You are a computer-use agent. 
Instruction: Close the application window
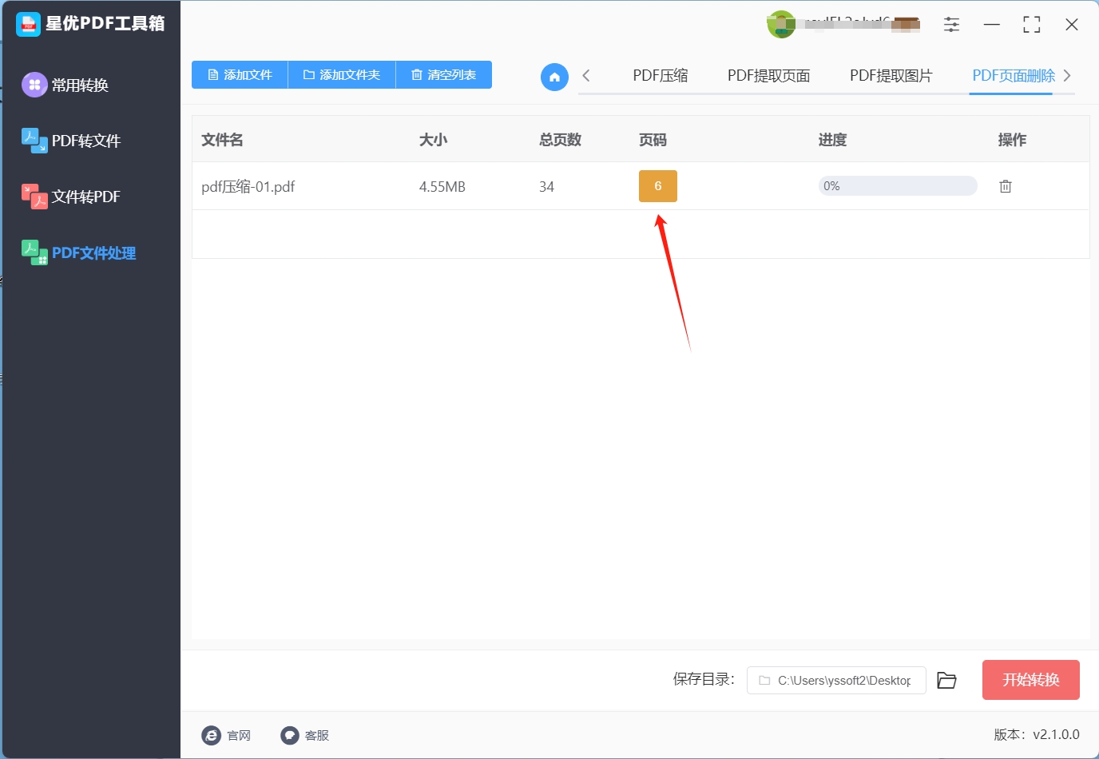(1072, 25)
